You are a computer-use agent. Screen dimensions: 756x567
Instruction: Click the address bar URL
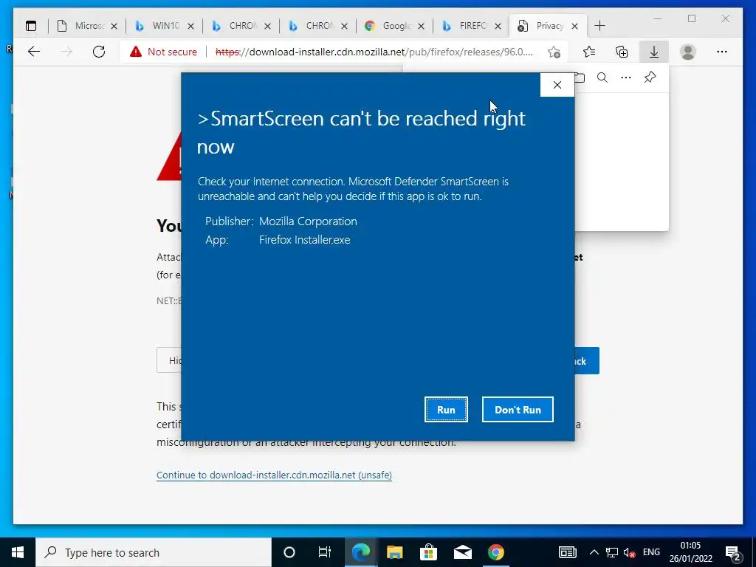pyautogui.click(x=374, y=52)
